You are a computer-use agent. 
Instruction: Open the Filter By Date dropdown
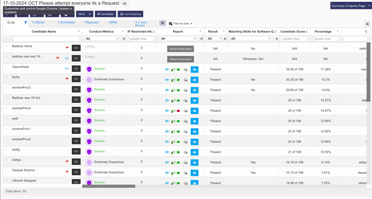click(181, 23)
